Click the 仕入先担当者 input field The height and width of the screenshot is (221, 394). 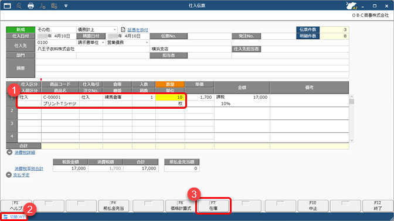(x=305, y=49)
